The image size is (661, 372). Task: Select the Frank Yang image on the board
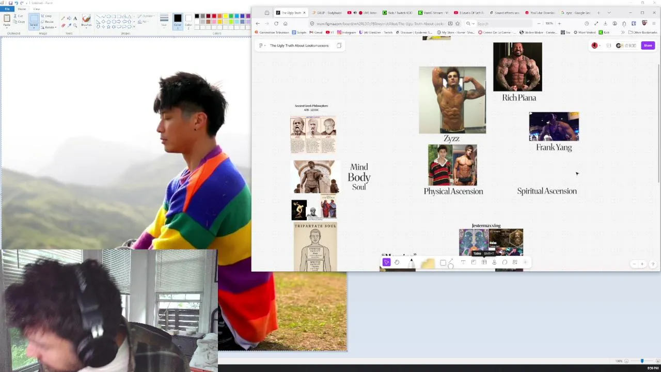554,127
